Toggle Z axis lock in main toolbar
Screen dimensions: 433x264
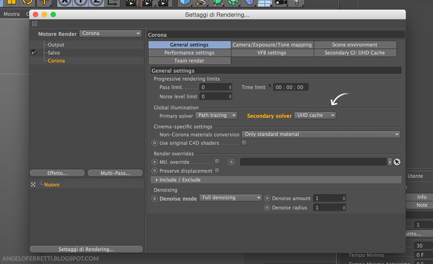[x=97, y=2]
